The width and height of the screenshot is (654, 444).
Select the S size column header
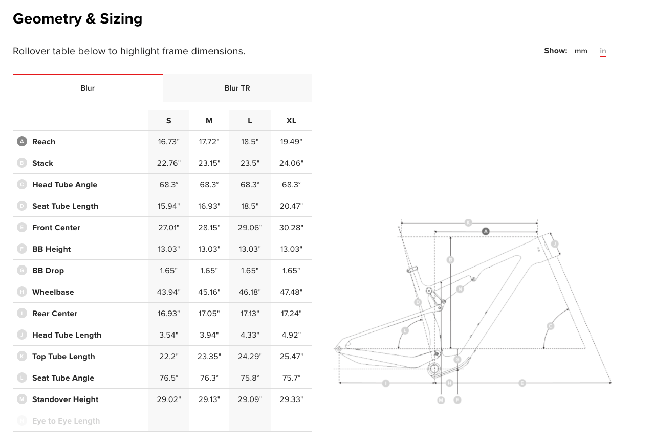[169, 121]
